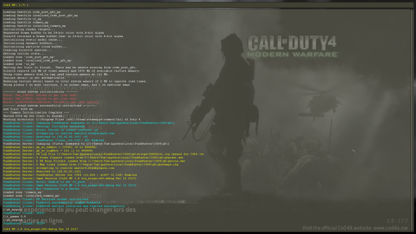Image resolution: width=416 pixels, height=234 pixels.
Task: Click the console input field at top
Action: 208,5
